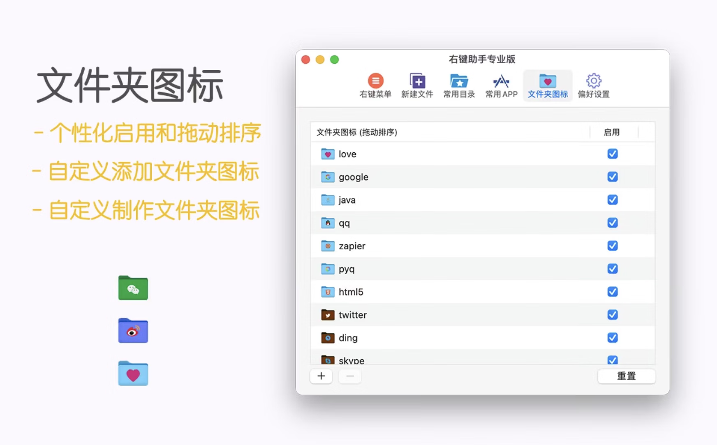Open 偏好设置 gear icon
Viewport: 717px width, 445px height.
tap(593, 85)
